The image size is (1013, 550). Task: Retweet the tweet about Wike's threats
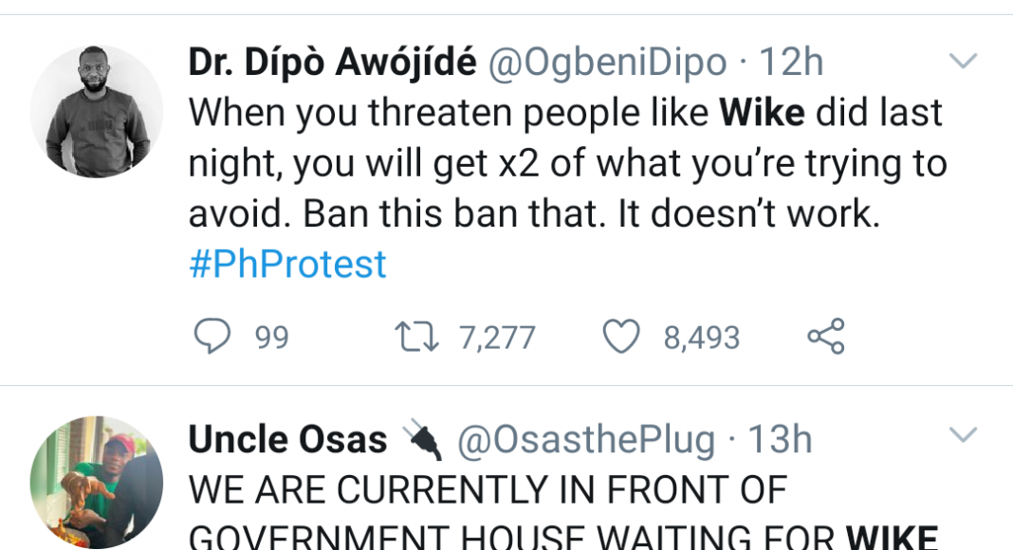pyautogui.click(x=416, y=337)
